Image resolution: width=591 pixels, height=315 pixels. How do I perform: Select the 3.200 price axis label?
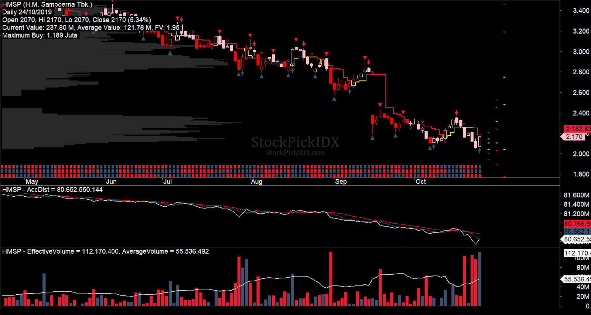pyautogui.click(x=581, y=31)
